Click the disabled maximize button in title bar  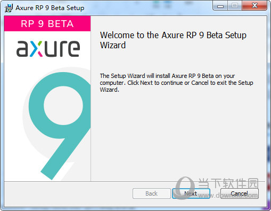click(x=235, y=6)
